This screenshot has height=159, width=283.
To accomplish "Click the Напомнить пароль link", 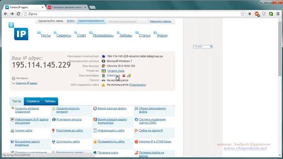I will [161, 21].
